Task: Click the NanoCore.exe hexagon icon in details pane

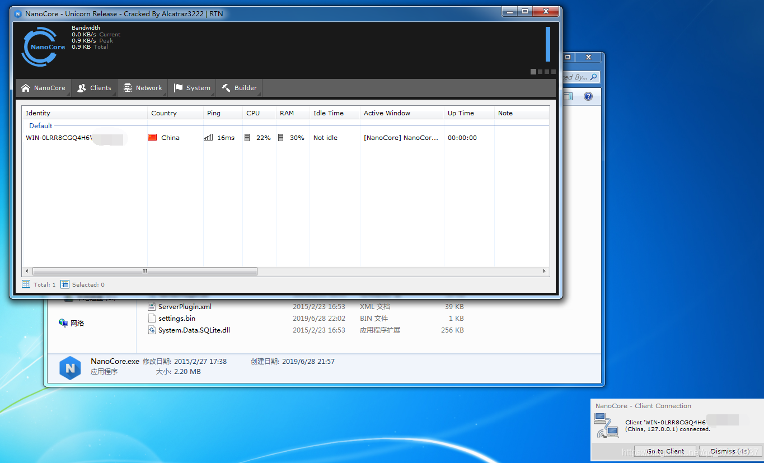Action: pos(70,368)
